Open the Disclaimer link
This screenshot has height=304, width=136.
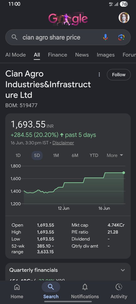(63, 143)
